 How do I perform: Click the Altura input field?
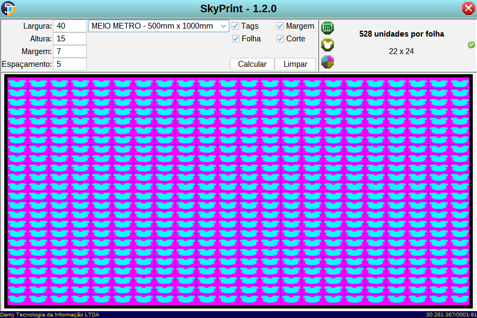70,39
